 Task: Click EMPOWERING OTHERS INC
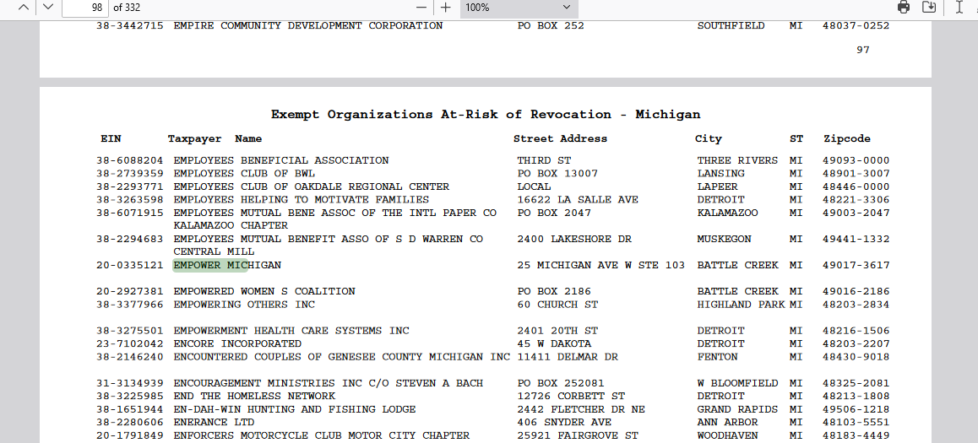(244, 305)
